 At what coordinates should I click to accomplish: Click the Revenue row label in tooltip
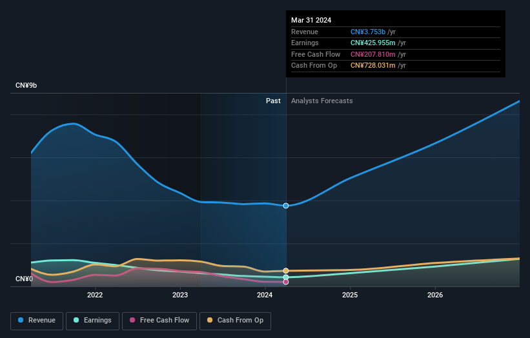(x=305, y=32)
